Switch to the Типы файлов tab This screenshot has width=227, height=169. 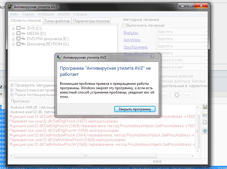coord(57,21)
